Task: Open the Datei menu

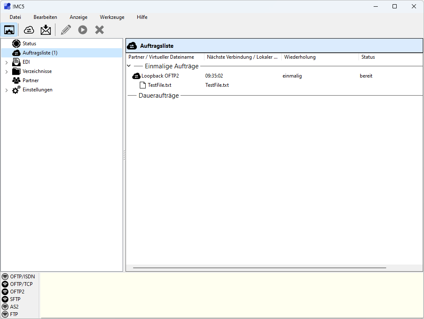Action: click(15, 17)
